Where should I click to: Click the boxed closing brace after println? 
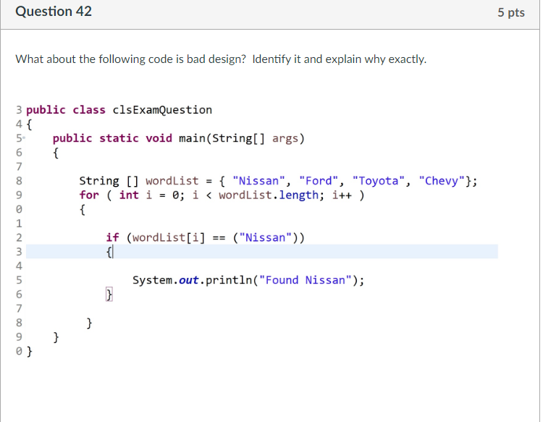point(109,295)
